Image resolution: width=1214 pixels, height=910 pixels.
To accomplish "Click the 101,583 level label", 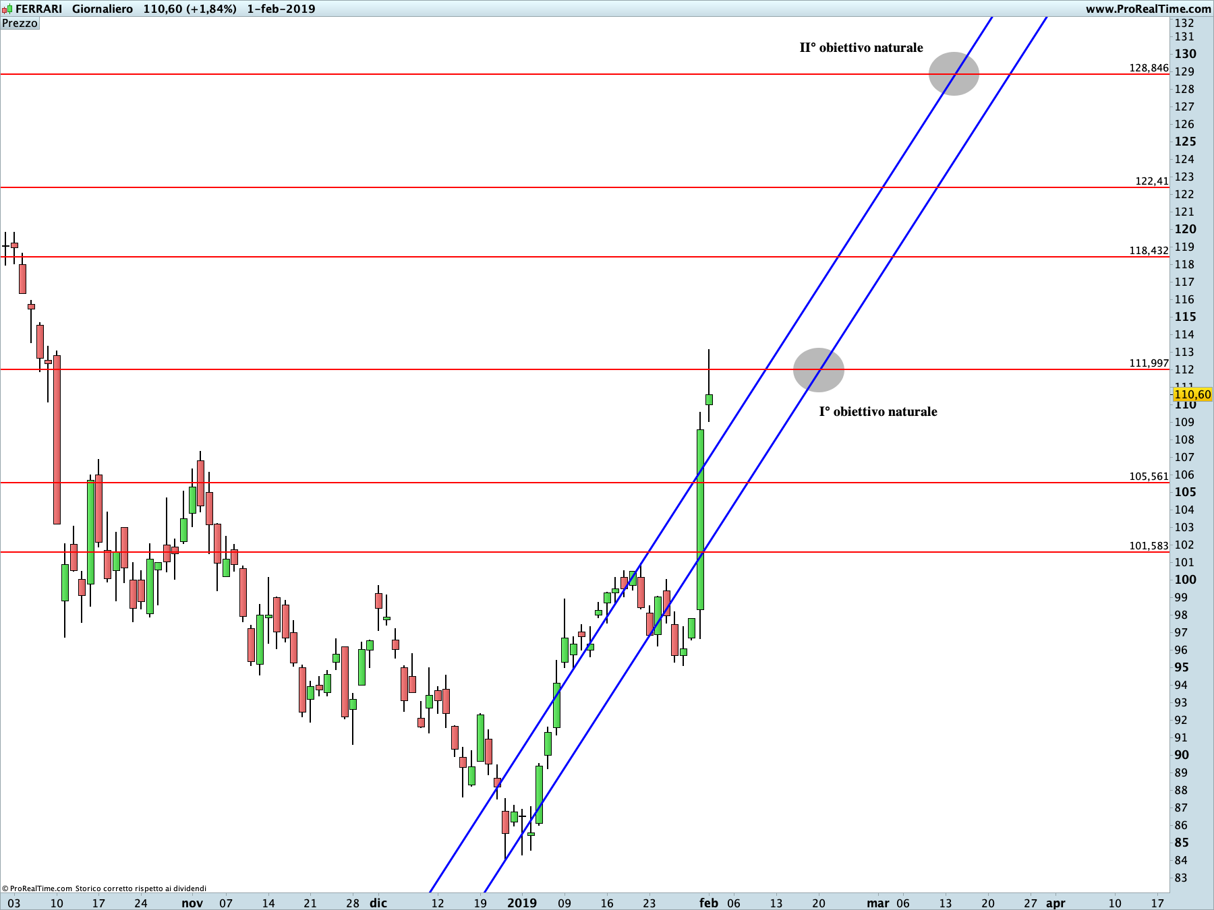I will pyautogui.click(x=1149, y=546).
